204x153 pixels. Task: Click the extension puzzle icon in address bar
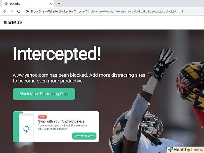tap(27, 11)
